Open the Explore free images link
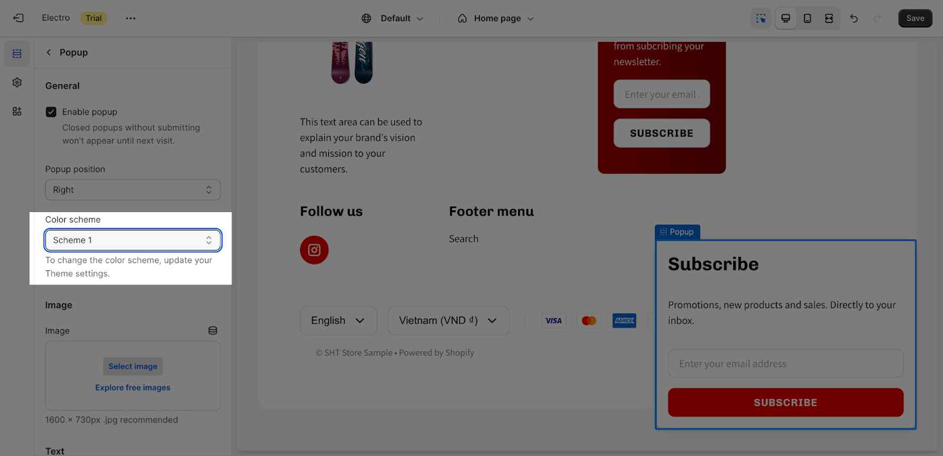Image resolution: width=943 pixels, height=456 pixels. pyautogui.click(x=133, y=388)
